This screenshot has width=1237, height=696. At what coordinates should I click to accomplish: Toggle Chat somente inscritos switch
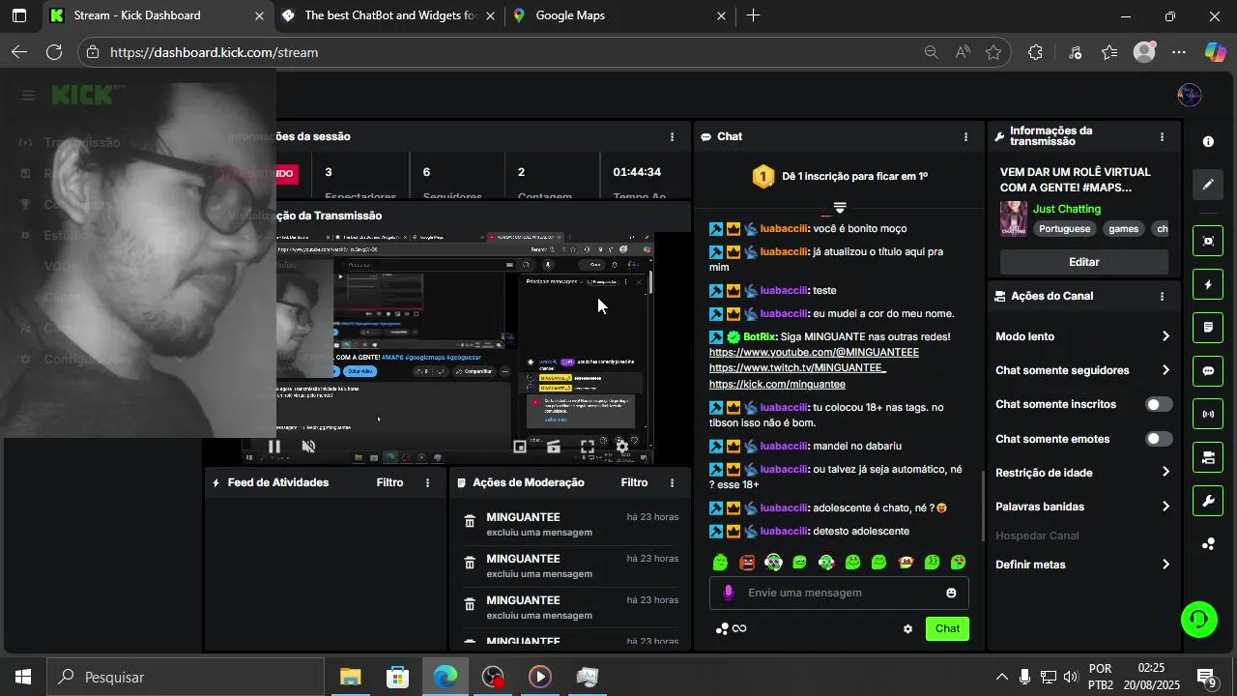1159,405
